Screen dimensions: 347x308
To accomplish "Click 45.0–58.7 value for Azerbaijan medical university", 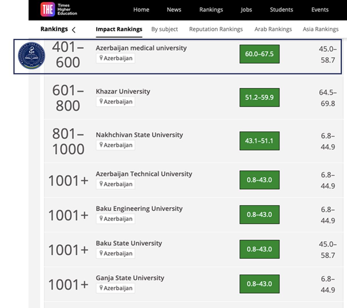I will (x=328, y=54).
